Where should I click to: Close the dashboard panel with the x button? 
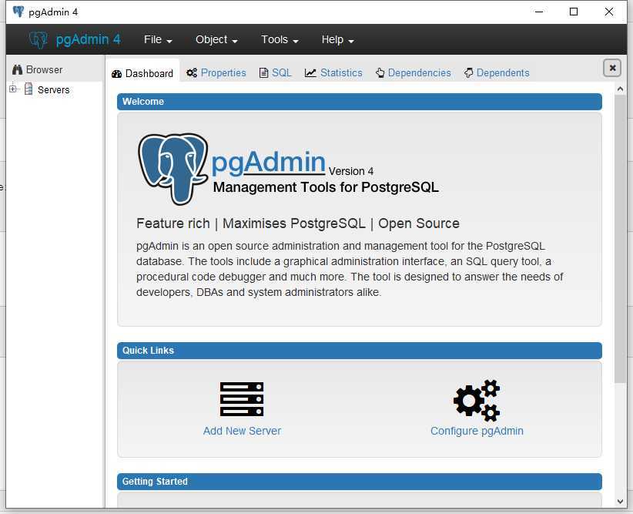point(612,68)
